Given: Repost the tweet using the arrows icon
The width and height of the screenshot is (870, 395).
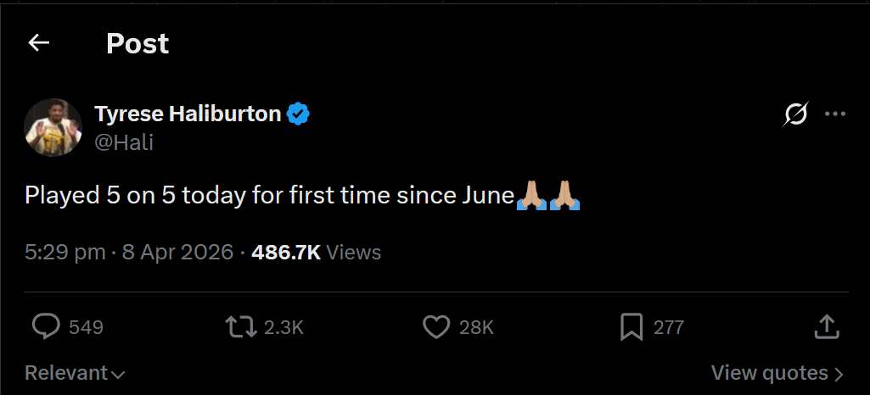Looking at the screenshot, I should pos(241,327).
